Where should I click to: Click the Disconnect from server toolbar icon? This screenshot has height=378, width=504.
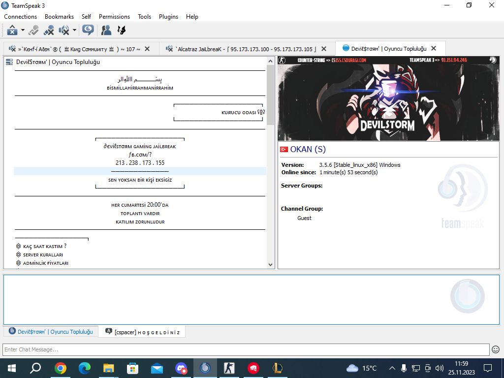pos(12,30)
